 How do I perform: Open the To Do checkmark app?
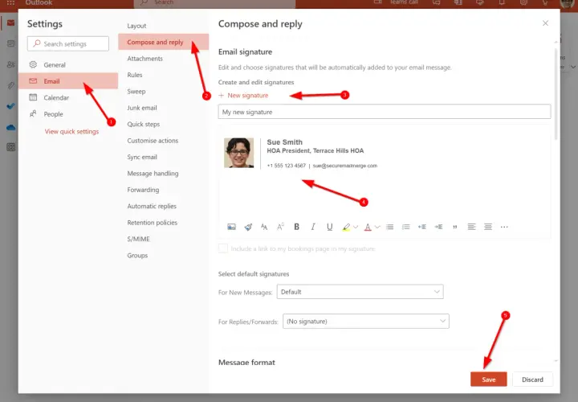tap(10, 106)
